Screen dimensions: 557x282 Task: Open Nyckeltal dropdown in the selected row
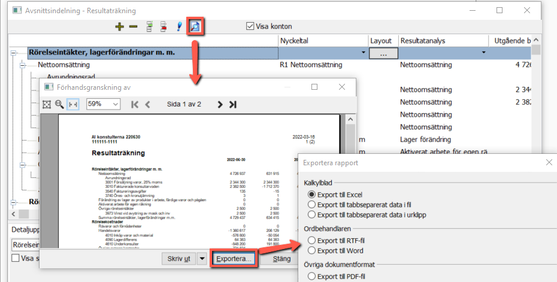point(363,53)
